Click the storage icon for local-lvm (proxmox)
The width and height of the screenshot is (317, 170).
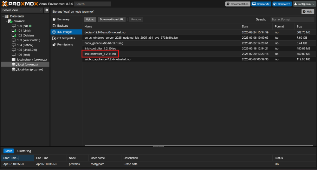(15, 69)
